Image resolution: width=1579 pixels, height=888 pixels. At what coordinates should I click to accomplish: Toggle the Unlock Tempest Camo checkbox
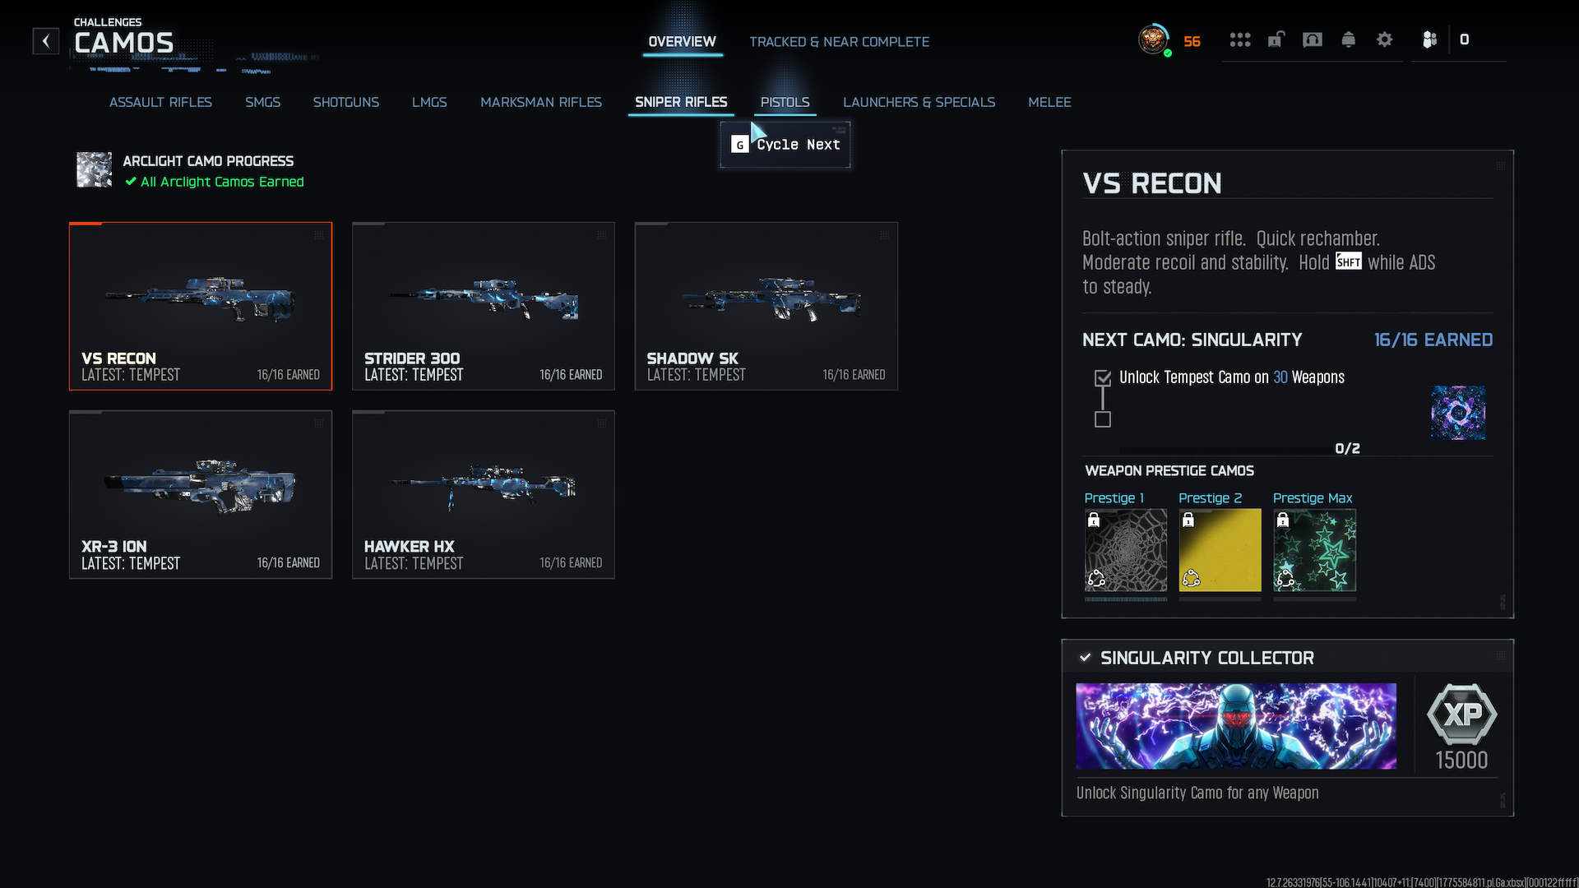(x=1103, y=378)
